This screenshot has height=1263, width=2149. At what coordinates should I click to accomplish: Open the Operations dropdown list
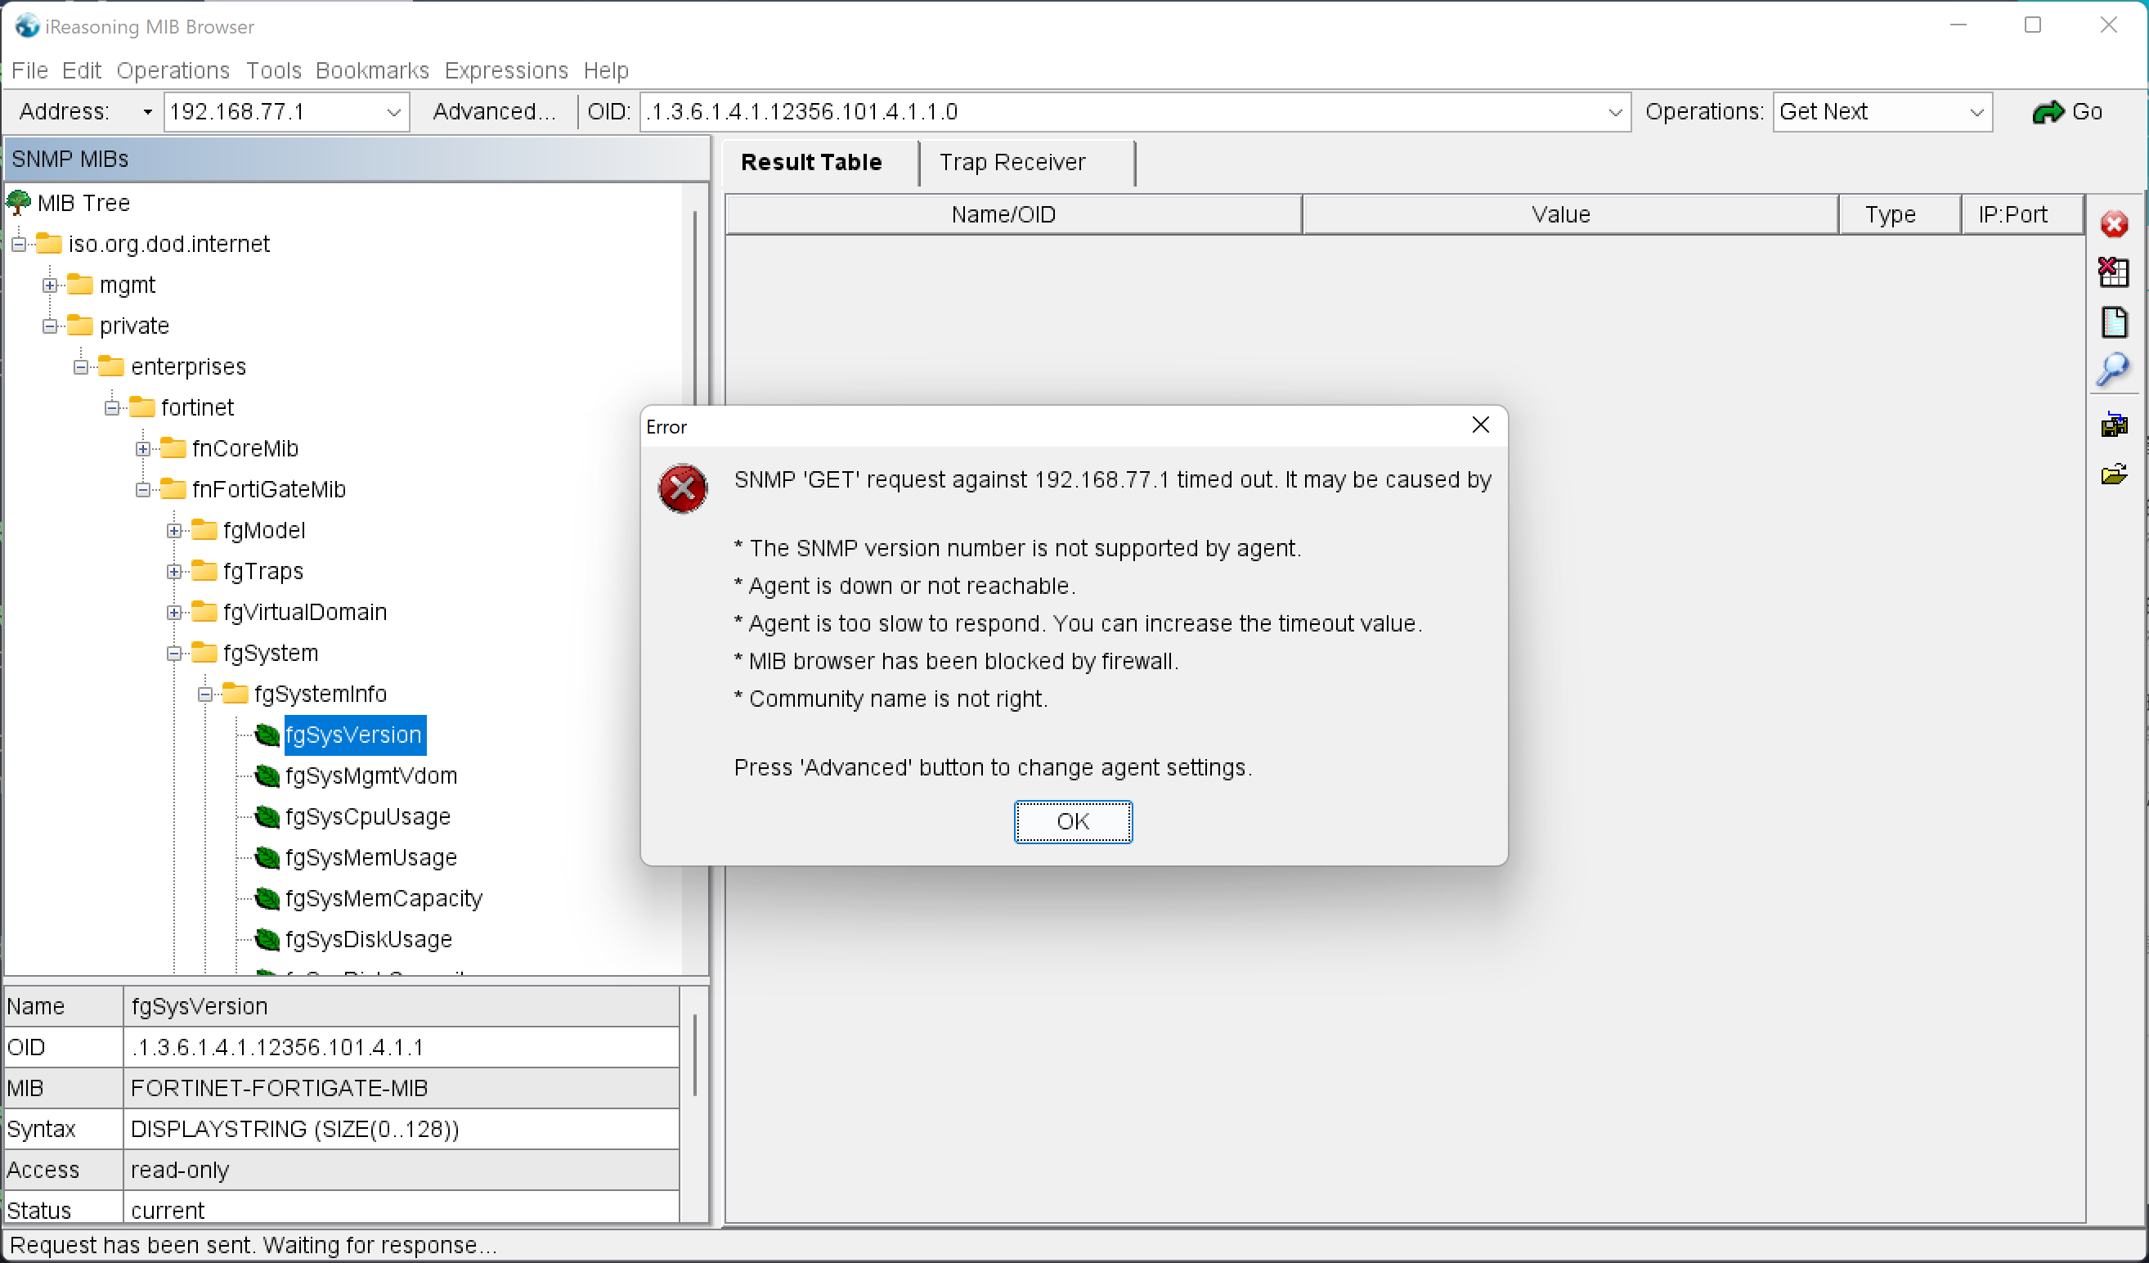(x=1976, y=112)
